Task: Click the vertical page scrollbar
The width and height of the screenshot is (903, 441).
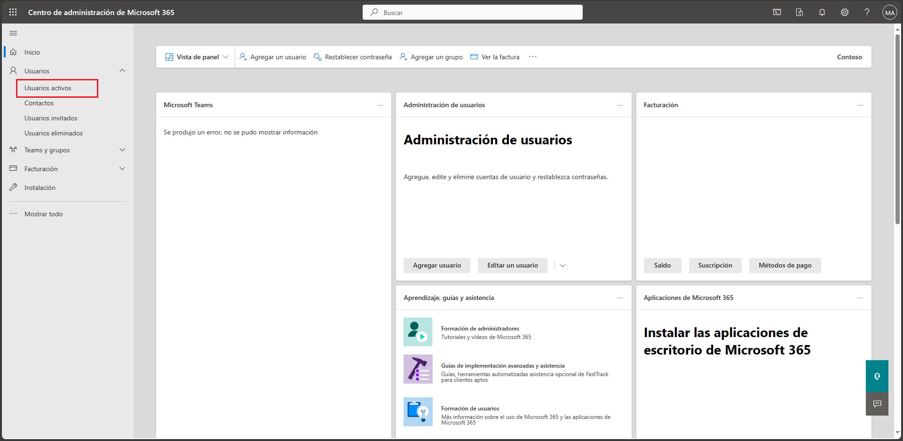Action: point(897,129)
